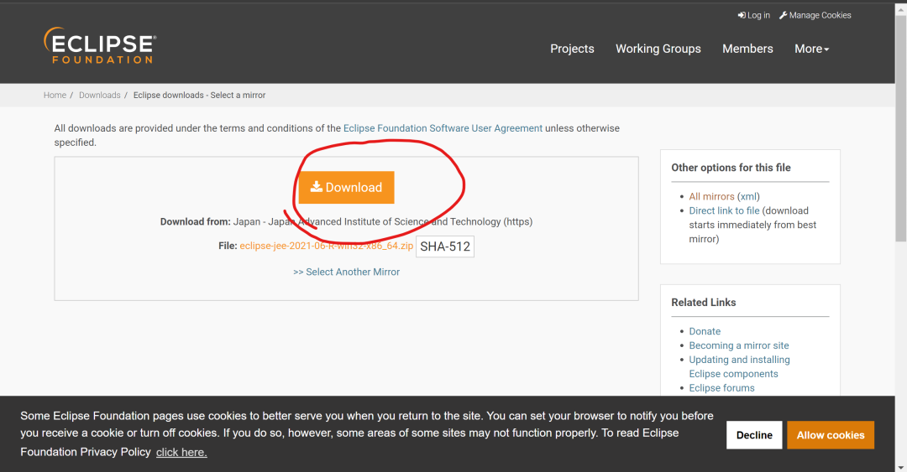Click the Eclipse Foundation logo

point(99,45)
